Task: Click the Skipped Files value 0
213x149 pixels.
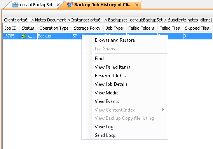Action: click(x=198, y=36)
